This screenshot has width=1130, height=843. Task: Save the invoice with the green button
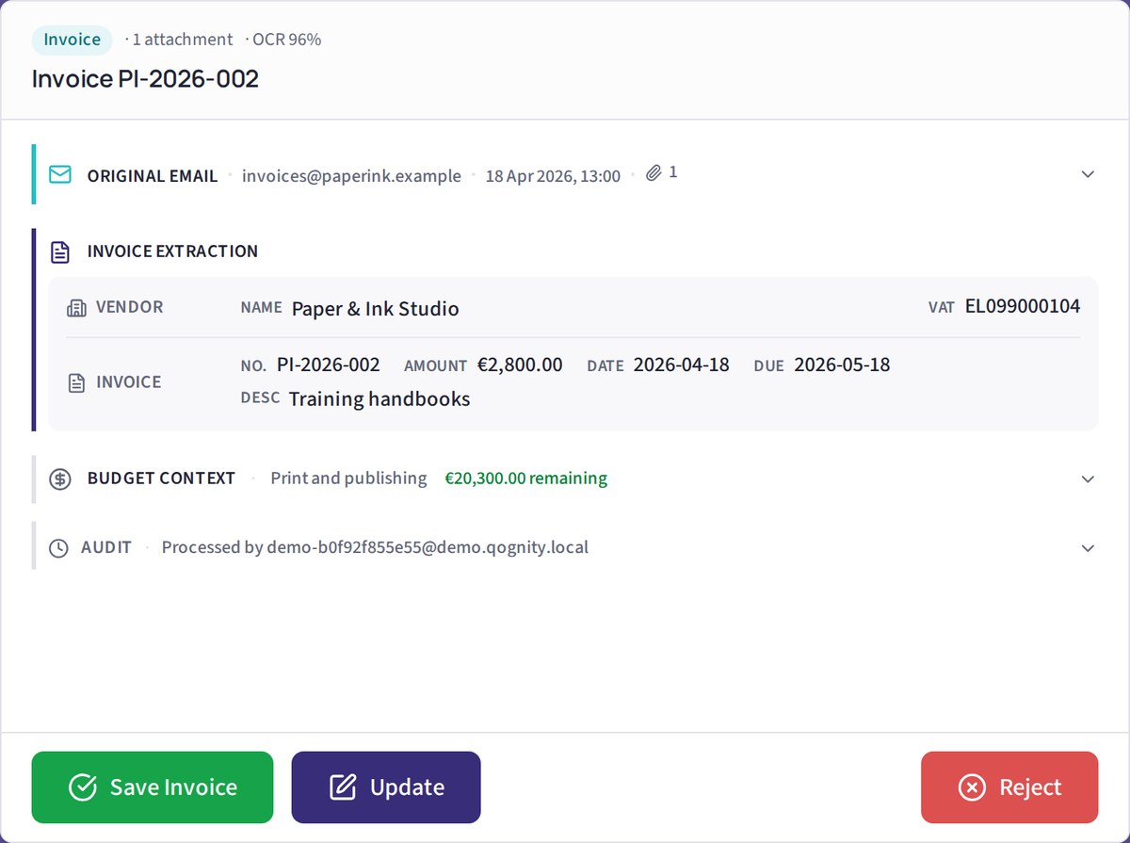153,787
